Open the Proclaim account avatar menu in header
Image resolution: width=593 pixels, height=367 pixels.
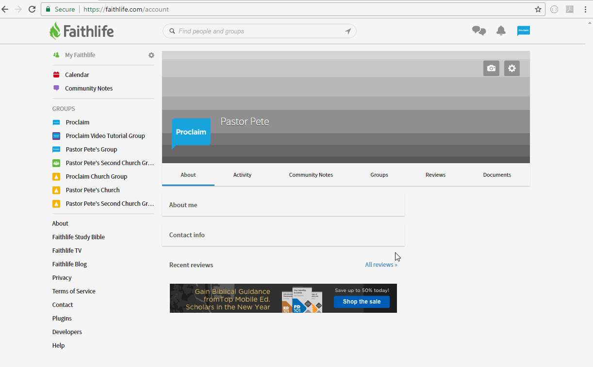coord(524,31)
